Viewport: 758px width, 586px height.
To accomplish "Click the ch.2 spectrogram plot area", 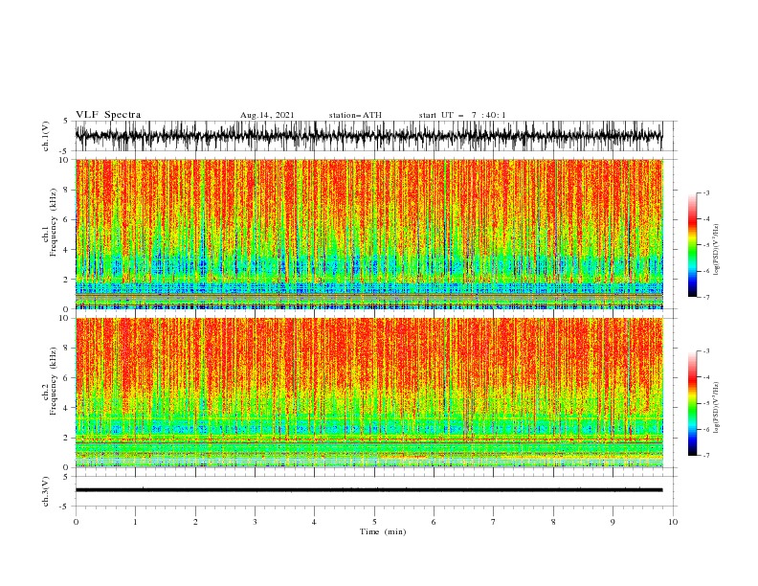I will click(x=369, y=393).
